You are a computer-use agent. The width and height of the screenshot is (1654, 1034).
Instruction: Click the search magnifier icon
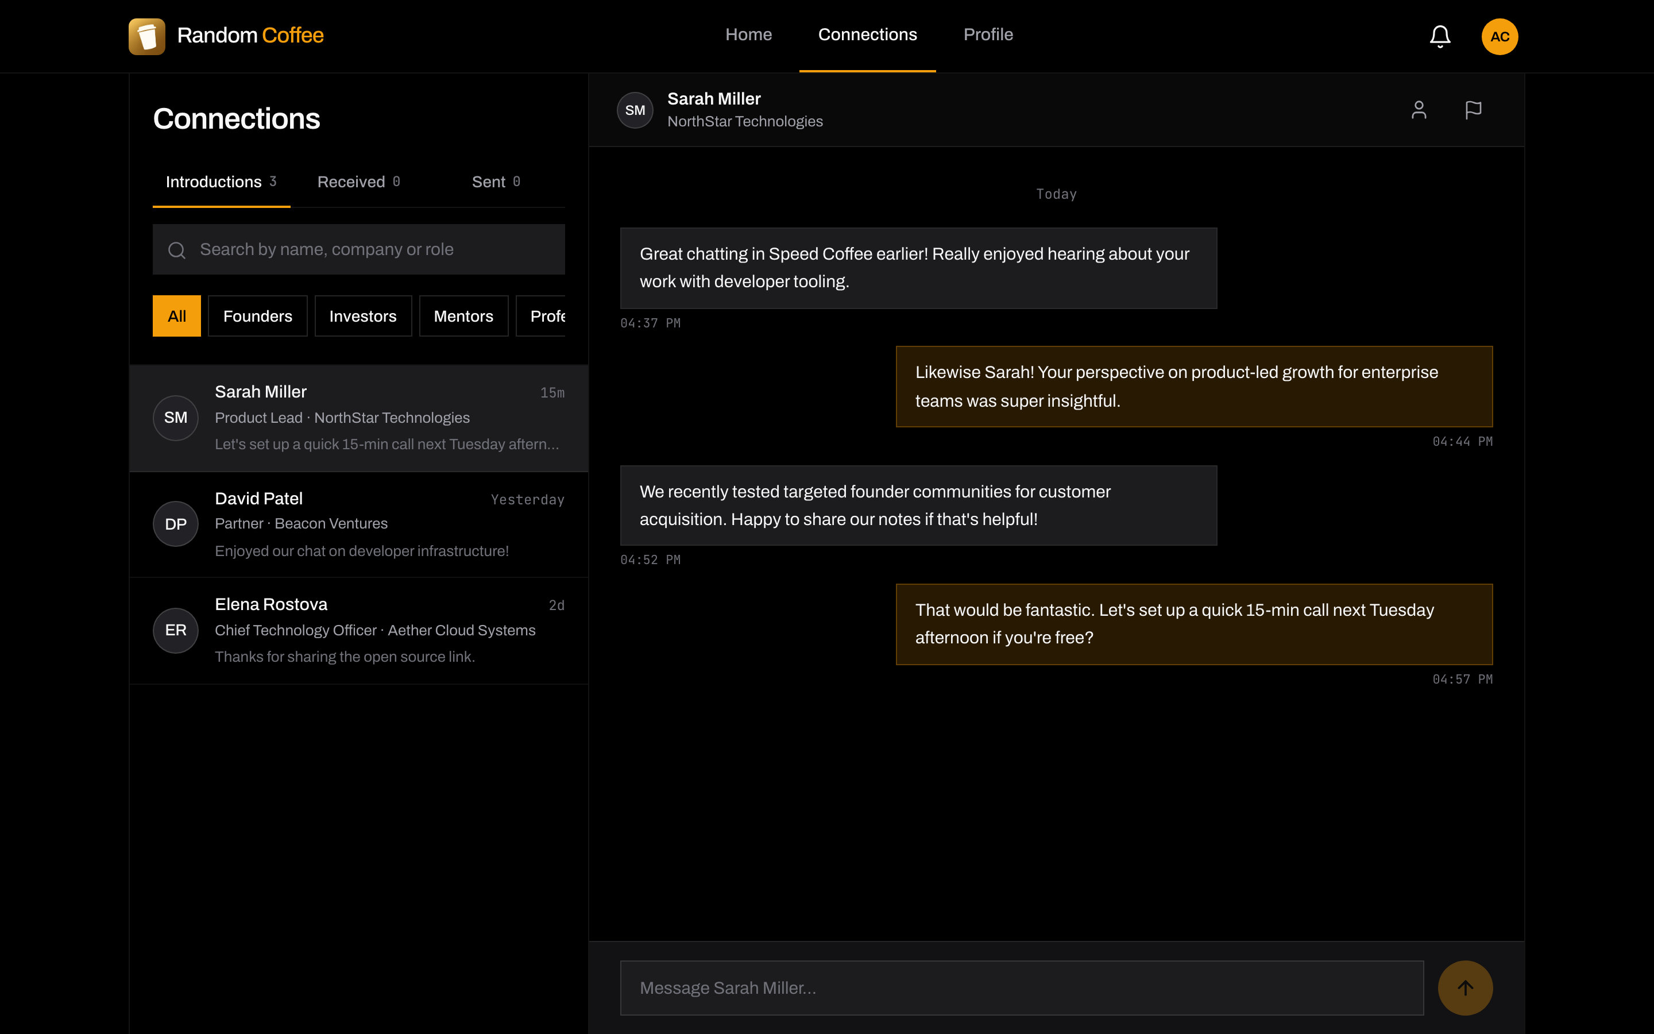tap(177, 250)
